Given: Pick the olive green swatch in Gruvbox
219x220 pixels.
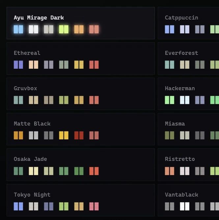Looking at the screenshot, I should [x=64, y=100].
